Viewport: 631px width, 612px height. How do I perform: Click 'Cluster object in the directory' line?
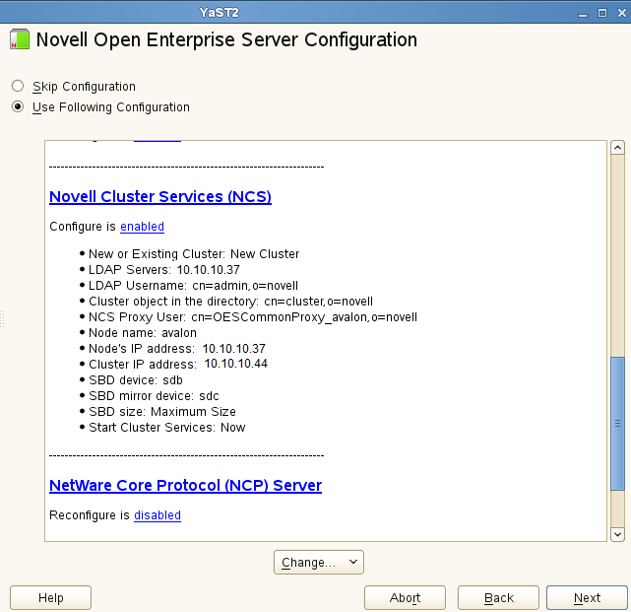point(230,301)
